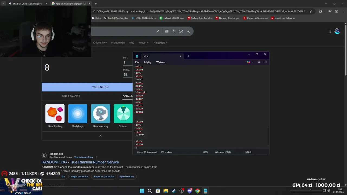Open File Explorer from taskbar
Image resolution: width=347 pixels, height=195 pixels.
click(166, 191)
